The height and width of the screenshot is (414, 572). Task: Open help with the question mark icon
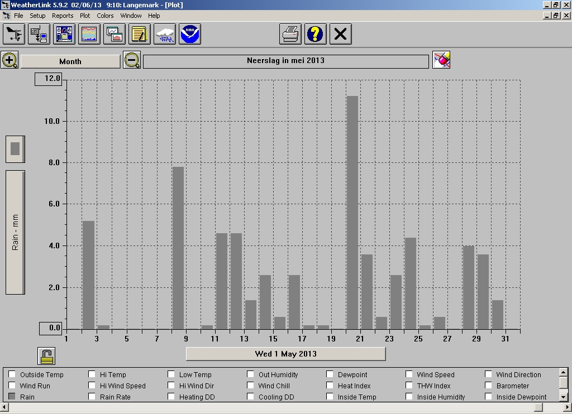click(316, 34)
